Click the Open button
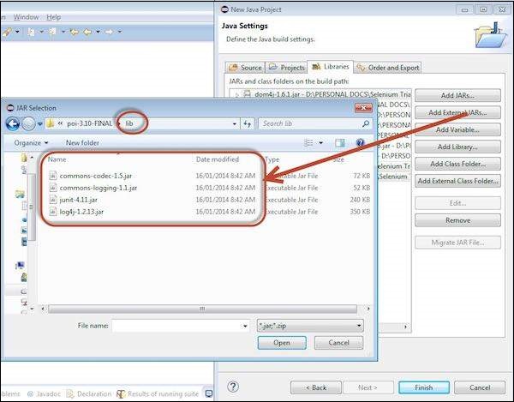 (282, 343)
